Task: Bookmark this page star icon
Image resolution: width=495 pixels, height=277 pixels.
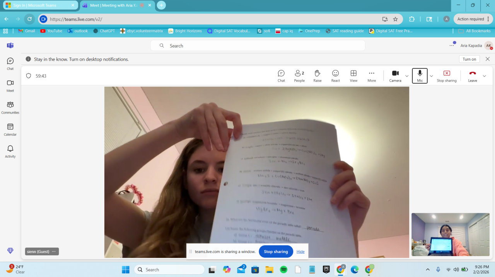Action: [x=395, y=19]
